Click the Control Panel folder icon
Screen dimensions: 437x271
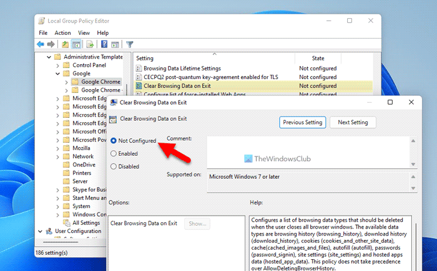[x=66, y=65]
